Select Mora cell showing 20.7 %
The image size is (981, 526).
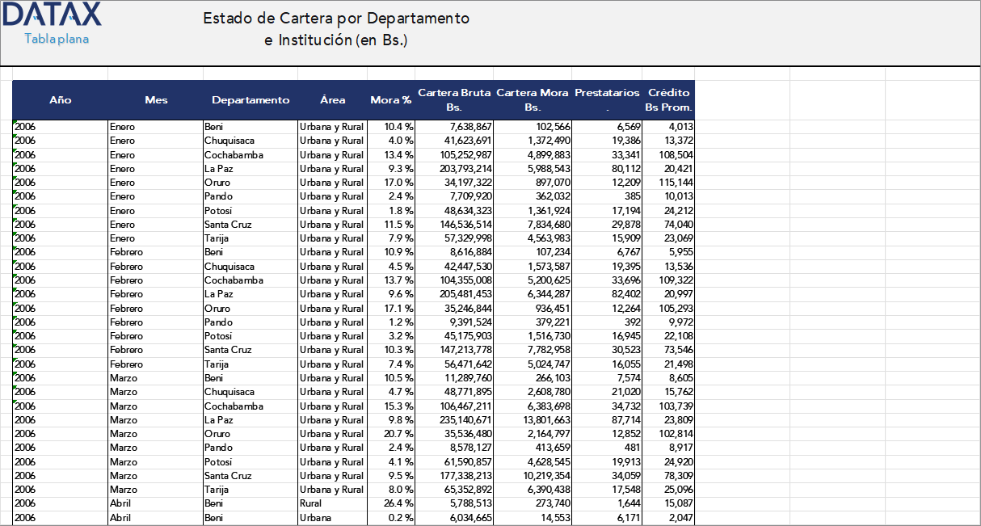click(391, 434)
